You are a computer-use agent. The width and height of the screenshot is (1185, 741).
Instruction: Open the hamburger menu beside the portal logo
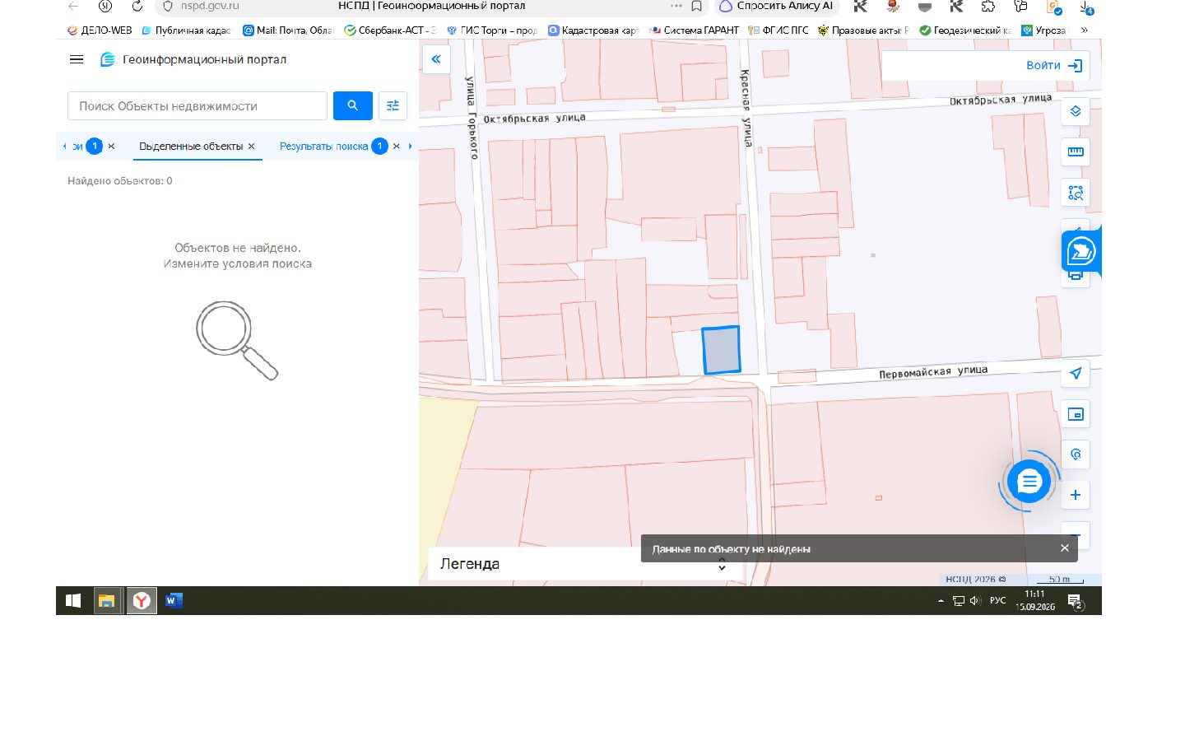tap(77, 59)
